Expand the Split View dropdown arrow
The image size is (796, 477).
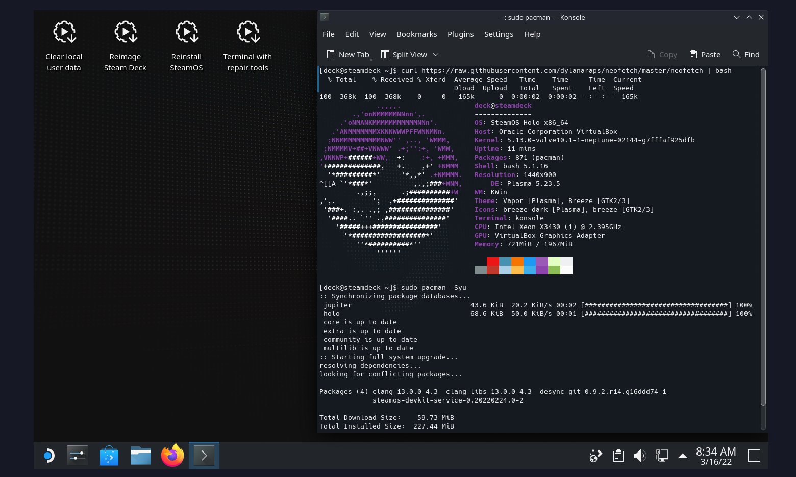coord(436,55)
